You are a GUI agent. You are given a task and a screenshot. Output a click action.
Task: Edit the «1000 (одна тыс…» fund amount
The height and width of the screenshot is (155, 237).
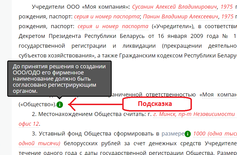coord(214,134)
